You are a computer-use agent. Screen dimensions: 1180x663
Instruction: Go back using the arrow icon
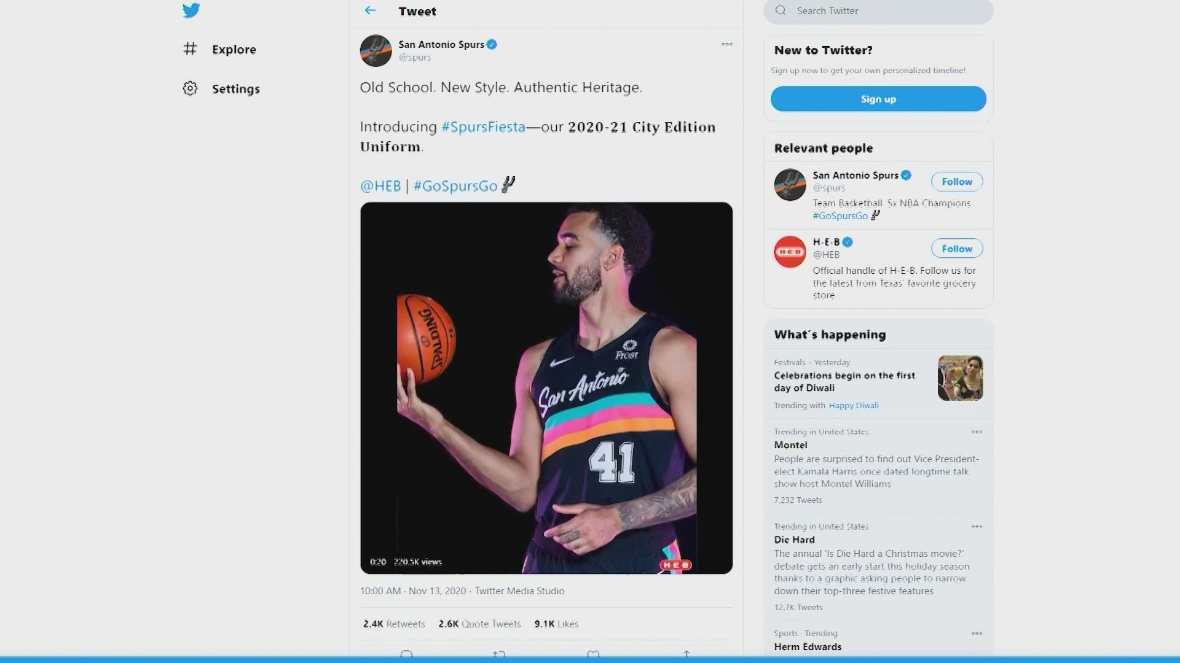(370, 10)
